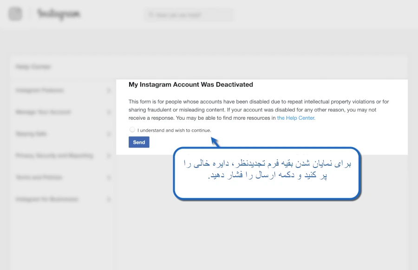Open the Manage Your Account sidebar item
The image size is (418, 270).
pyautogui.click(x=43, y=112)
